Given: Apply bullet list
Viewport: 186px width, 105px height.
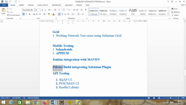Looking at the screenshot, I should [x=59, y=10].
